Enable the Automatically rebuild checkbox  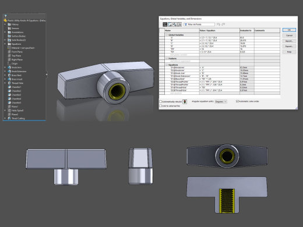coord(161,101)
